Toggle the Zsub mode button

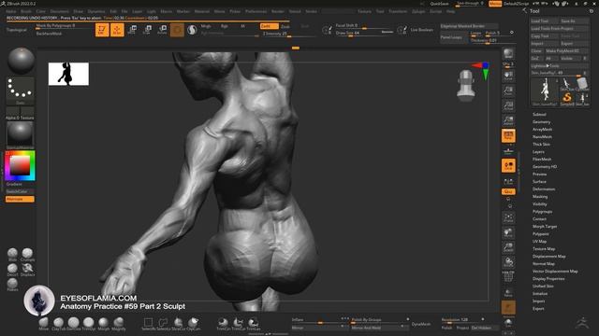[285, 26]
